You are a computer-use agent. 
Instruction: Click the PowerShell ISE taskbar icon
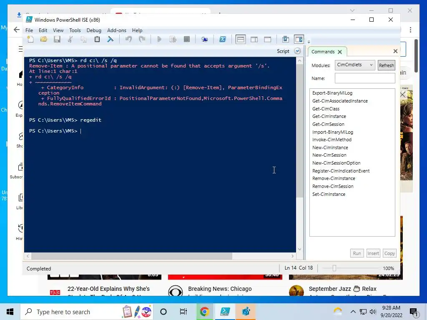coord(225,312)
